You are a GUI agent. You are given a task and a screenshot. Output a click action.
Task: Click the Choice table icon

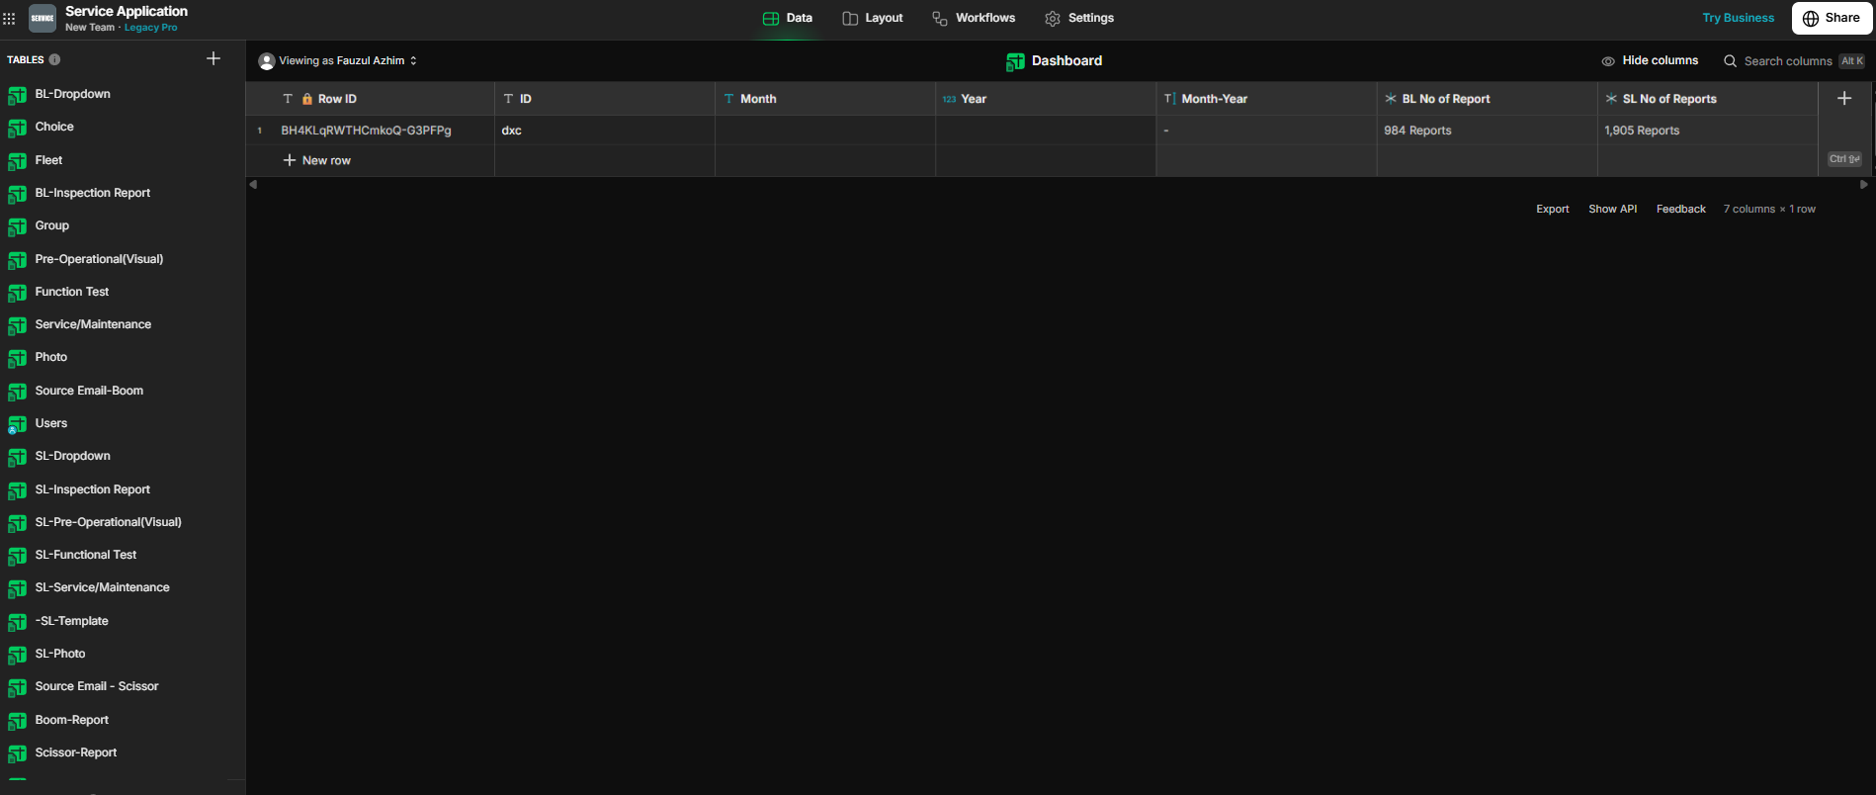[17, 128]
